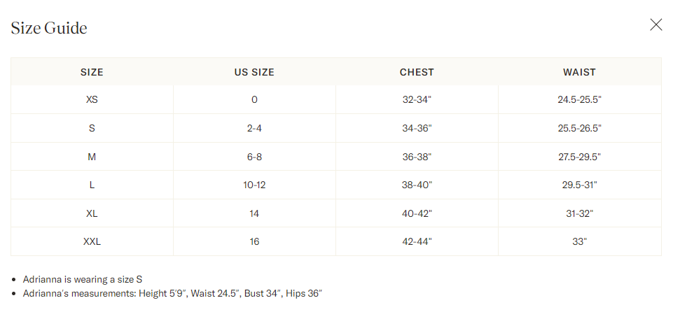The image size is (673, 326).
Task: Click the 36-38" chest measurement
Action: [x=417, y=157]
